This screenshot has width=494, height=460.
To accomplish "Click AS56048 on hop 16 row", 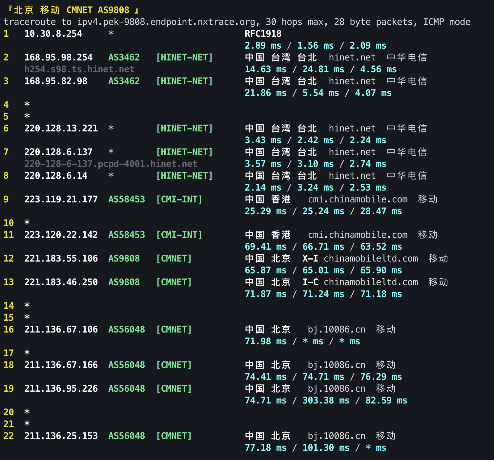I will pyautogui.click(x=127, y=330).
